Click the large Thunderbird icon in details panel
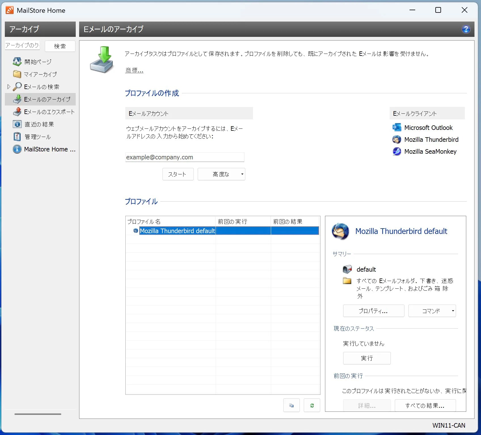 pos(340,231)
